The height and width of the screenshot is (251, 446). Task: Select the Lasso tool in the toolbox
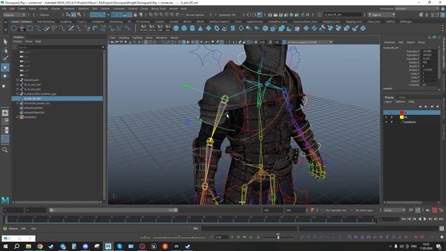5,51
